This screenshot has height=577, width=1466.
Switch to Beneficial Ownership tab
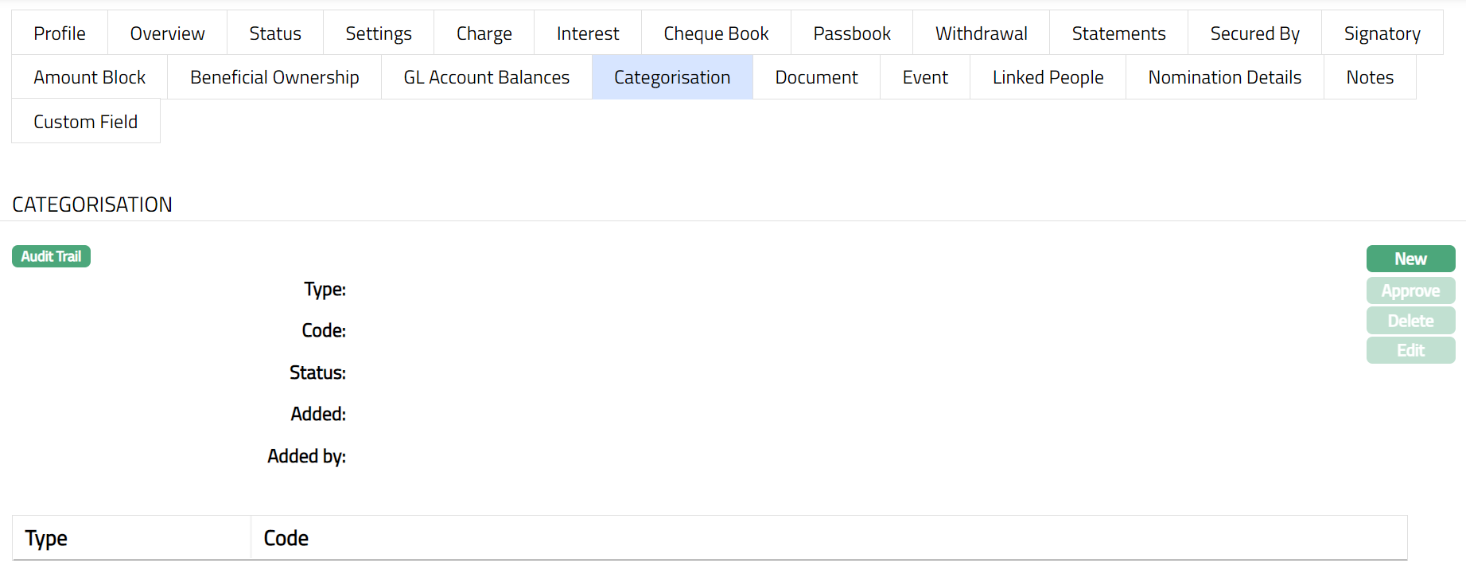tap(274, 77)
